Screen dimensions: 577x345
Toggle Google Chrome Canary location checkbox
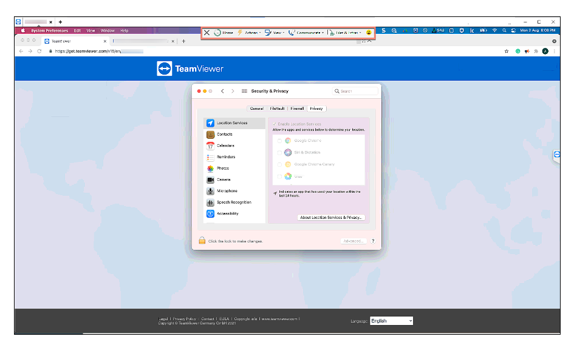tap(279, 164)
